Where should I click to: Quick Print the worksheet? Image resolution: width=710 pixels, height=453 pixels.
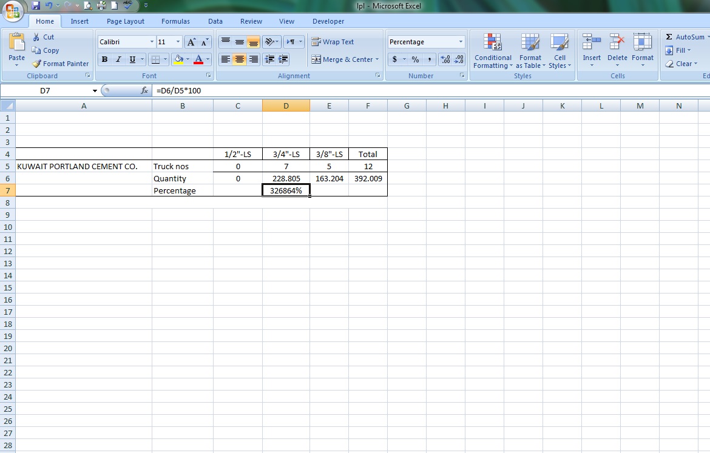[101, 6]
